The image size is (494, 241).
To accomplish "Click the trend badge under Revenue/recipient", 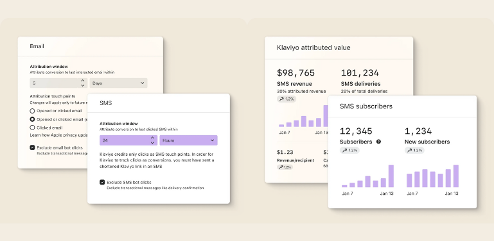I will coord(285,167).
